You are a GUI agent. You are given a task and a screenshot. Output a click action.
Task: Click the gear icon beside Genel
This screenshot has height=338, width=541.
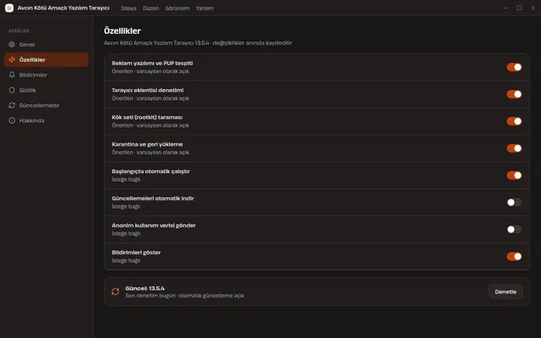point(12,45)
